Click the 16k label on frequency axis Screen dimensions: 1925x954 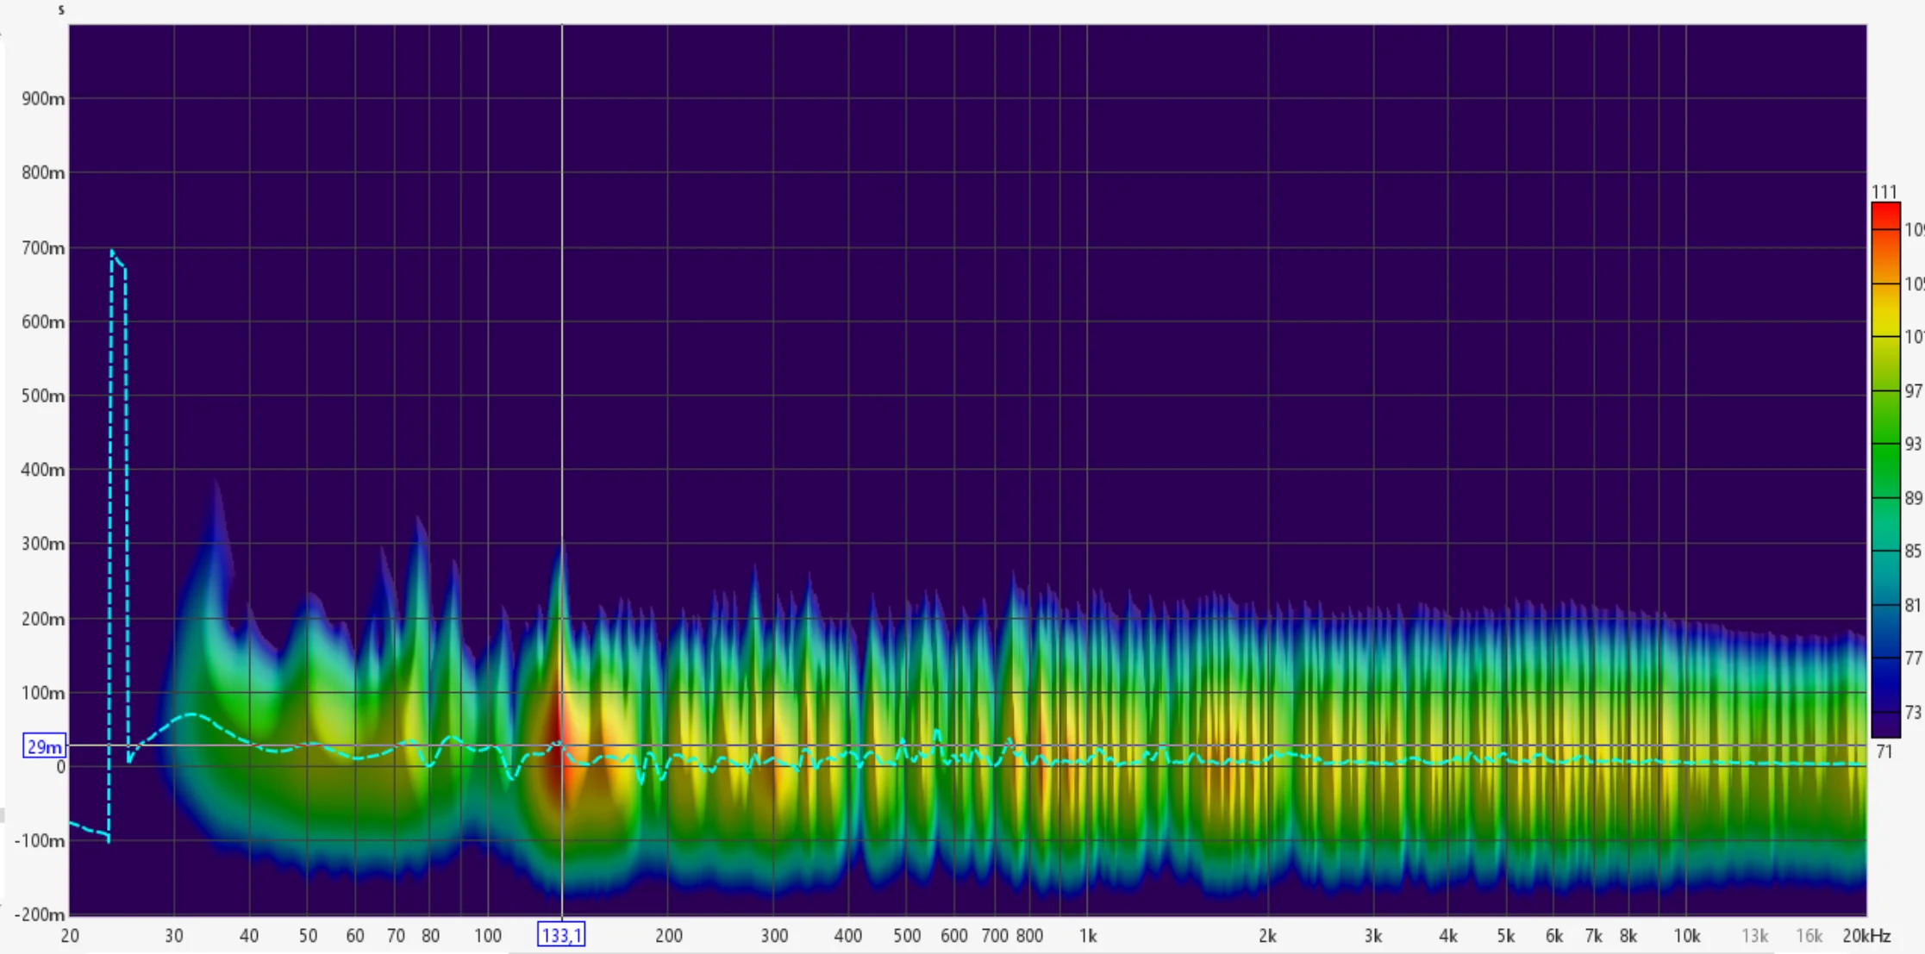(1809, 936)
